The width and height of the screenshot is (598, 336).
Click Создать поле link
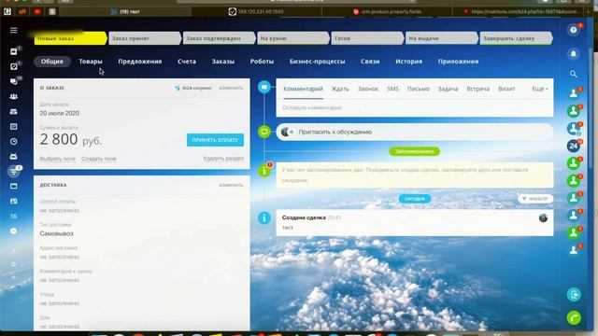coord(99,159)
